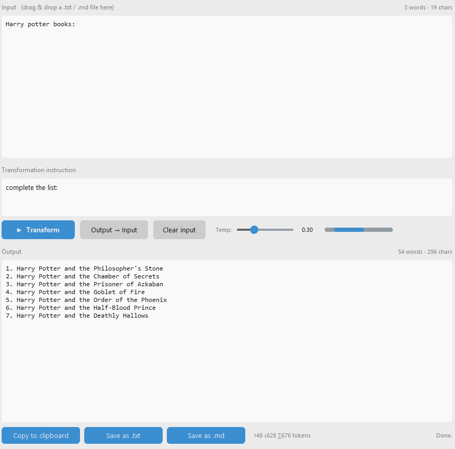Move output to input with Output → Input

click(114, 230)
